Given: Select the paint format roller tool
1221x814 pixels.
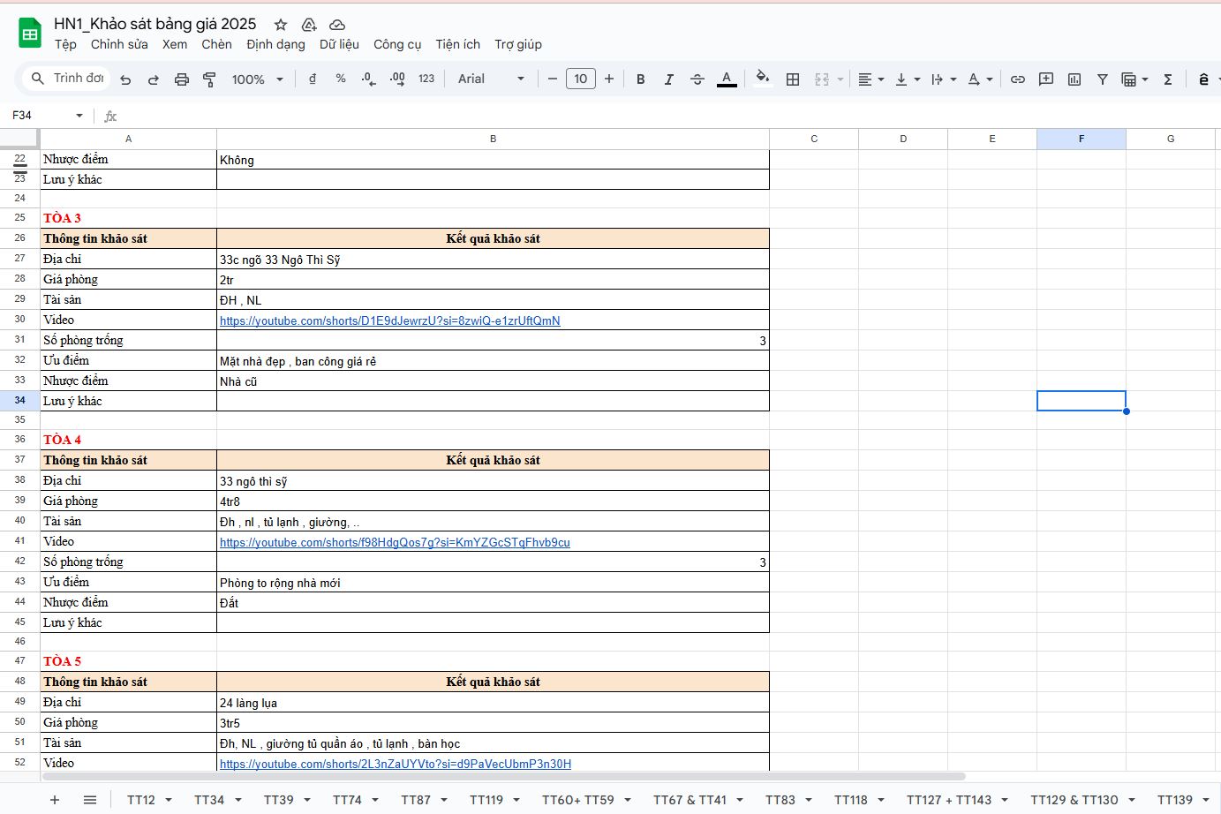Looking at the screenshot, I should [210, 79].
